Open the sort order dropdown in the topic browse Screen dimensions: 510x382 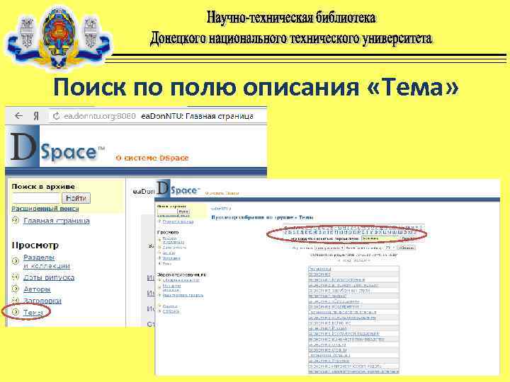tap(329, 248)
